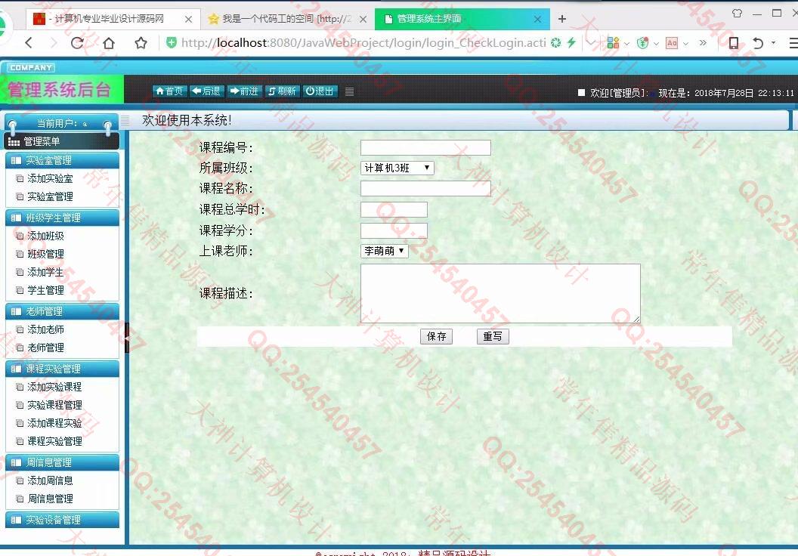Collapse the 课程实验管理 menu section
This screenshot has height=556, width=798.
[62, 369]
